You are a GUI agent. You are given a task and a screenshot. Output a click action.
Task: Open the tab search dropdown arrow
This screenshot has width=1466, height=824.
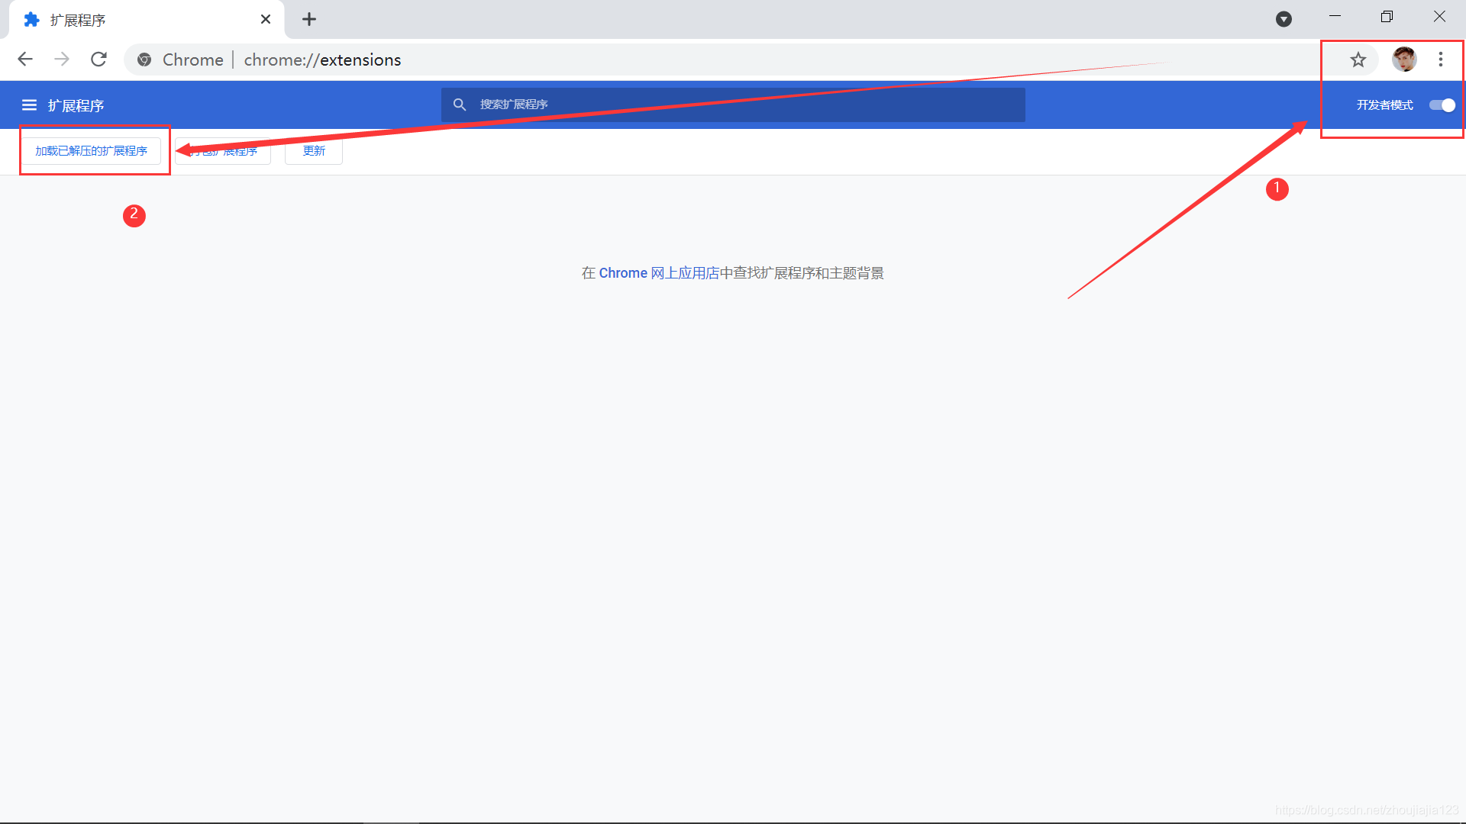1284,19
